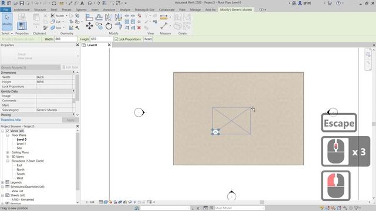Open the File menu tab
This screenshot has height=211, width=376.
pos(5,9)
